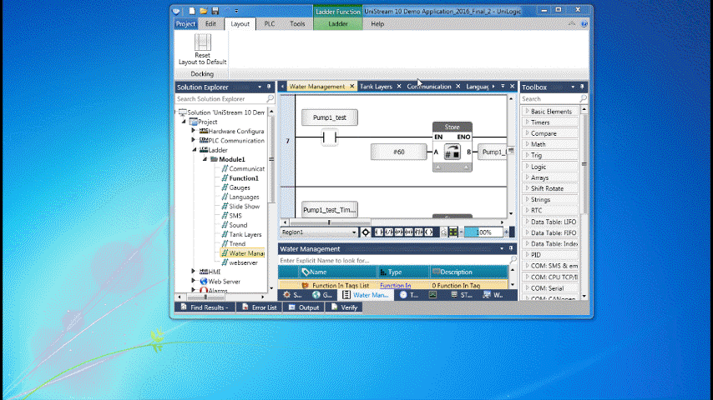
Task: Click the Save icon in title bar
Action: 215,11
